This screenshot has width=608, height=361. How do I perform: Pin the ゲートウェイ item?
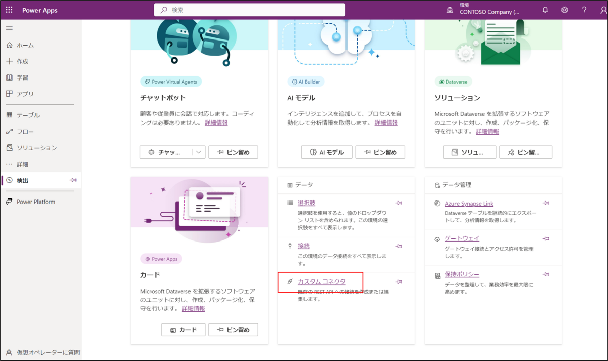point(546,239)
